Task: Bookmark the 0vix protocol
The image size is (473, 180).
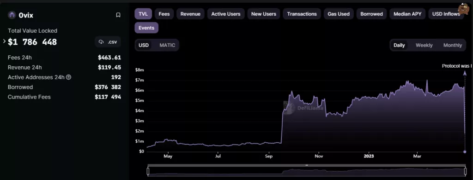Action: tap(118, 15)
